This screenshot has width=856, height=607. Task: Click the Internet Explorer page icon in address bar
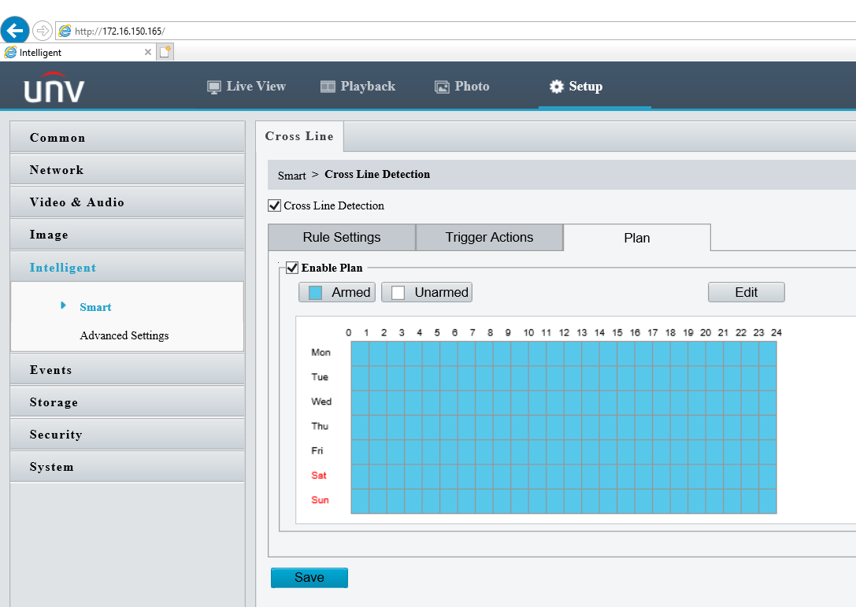(x=65, y=31)
